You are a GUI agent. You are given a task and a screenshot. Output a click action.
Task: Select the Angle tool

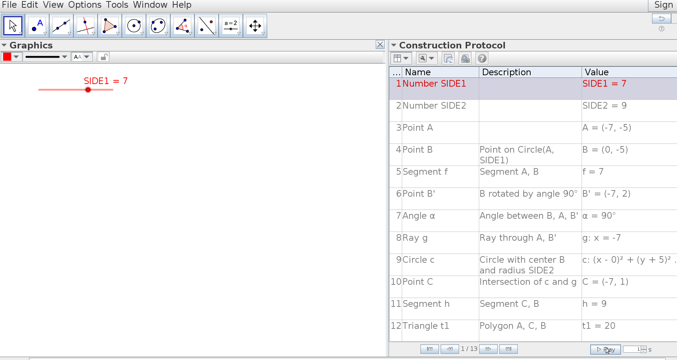pyautogui.click(x=182, y=26)
